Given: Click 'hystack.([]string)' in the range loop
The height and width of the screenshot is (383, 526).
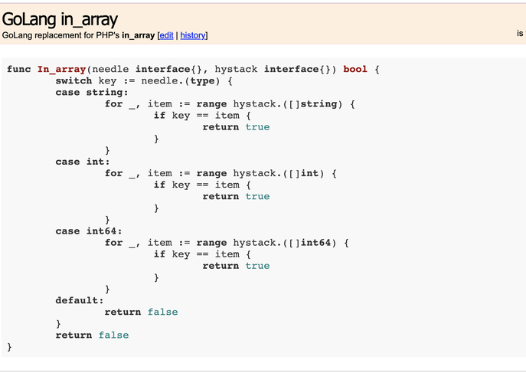Looking at the screenshot, I should point(288,104).
